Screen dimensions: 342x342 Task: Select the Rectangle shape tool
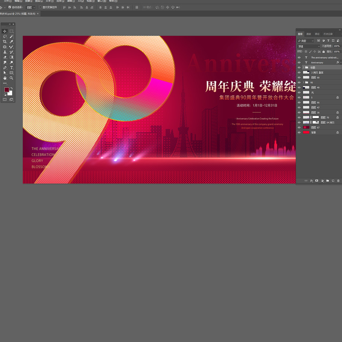click(x=11, y=73)
